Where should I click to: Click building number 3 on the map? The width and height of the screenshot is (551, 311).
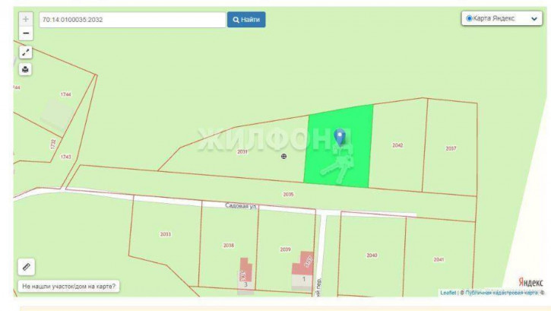click(x=245, y=284)
